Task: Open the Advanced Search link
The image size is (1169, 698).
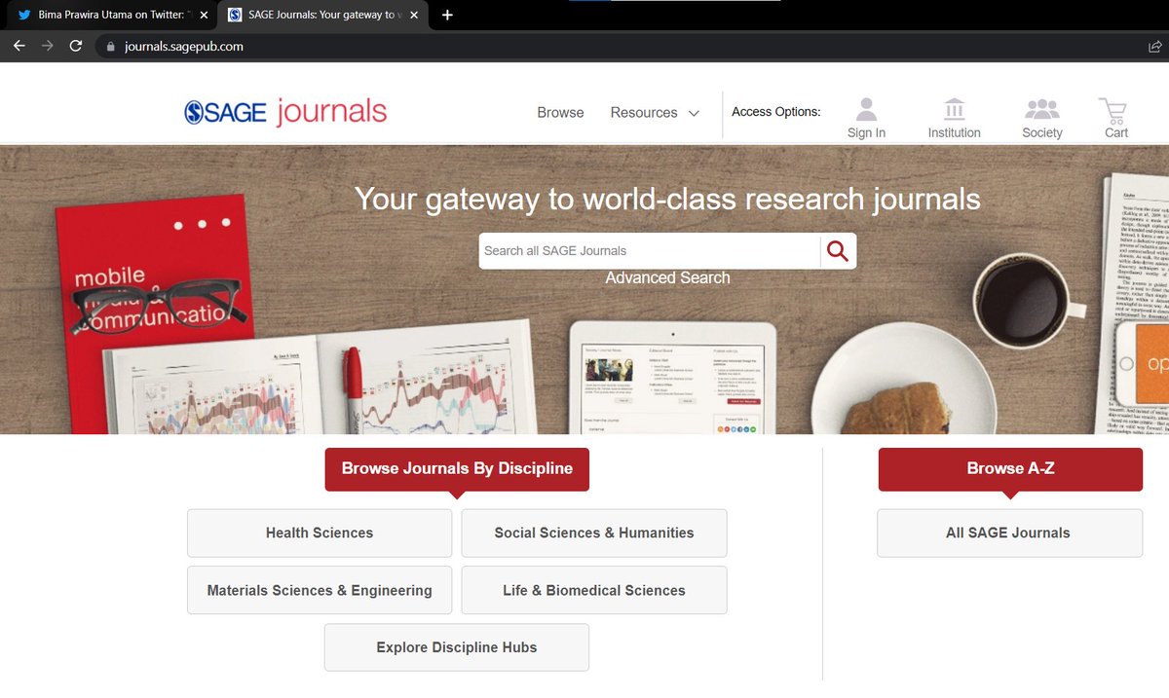Action: coord(667,277)
